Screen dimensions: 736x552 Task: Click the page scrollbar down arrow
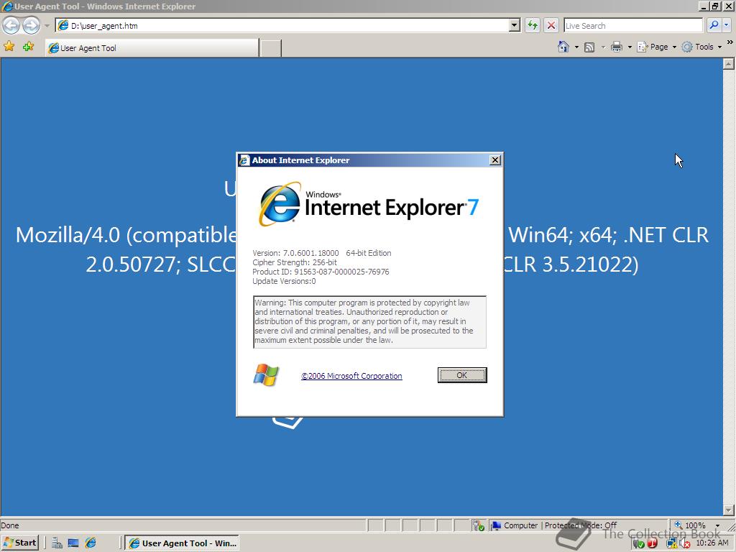729,510
